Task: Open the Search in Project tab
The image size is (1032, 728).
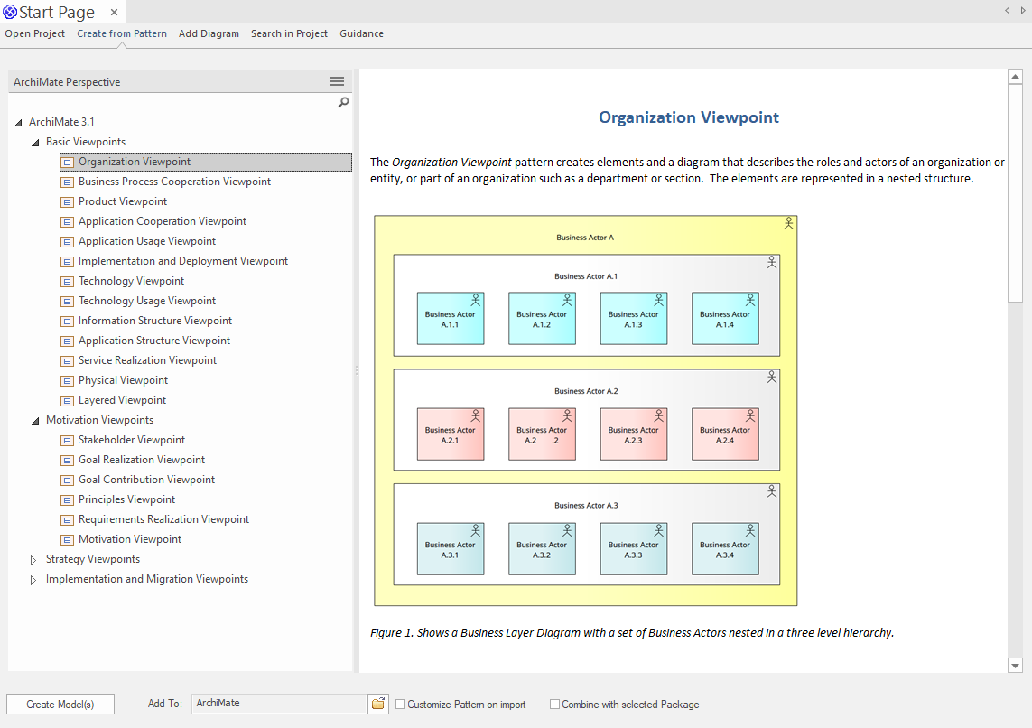Action: click(289, 33)
